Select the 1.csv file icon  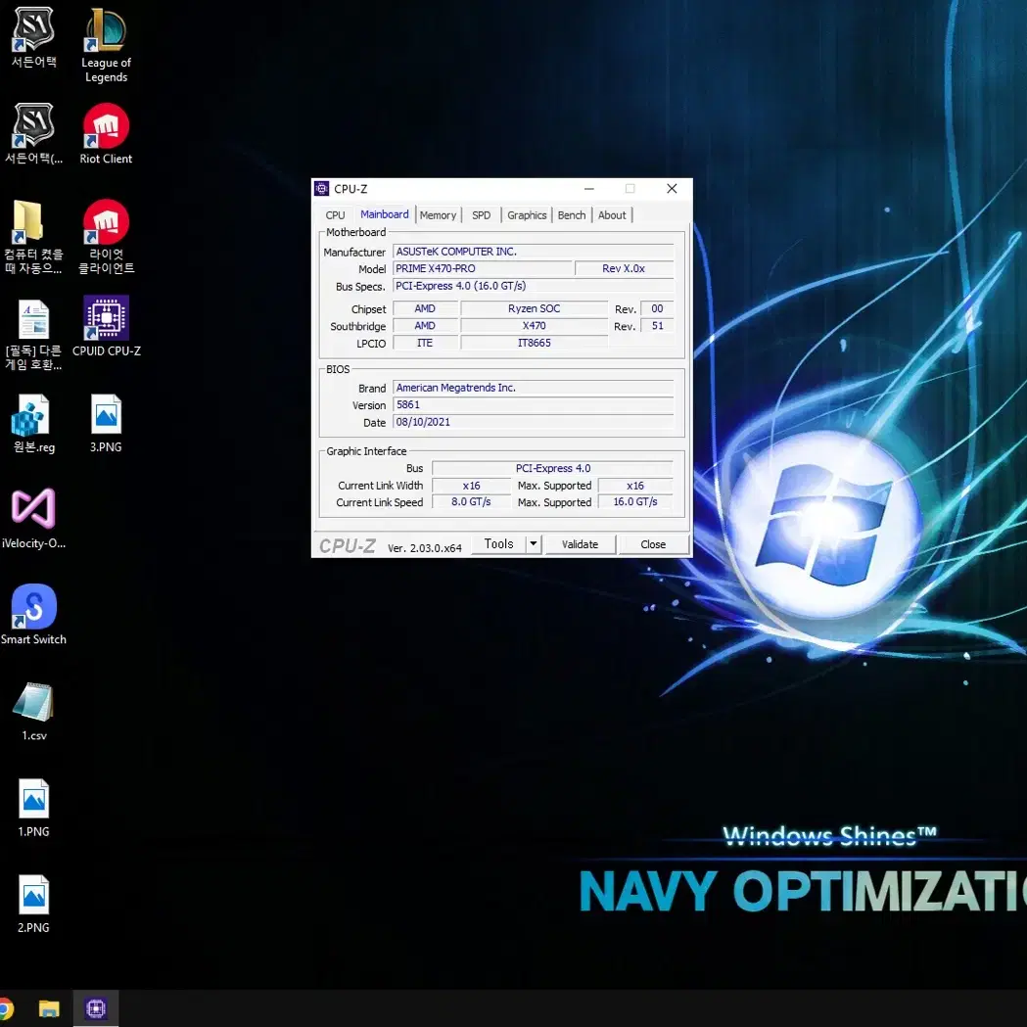coord(33,711)
